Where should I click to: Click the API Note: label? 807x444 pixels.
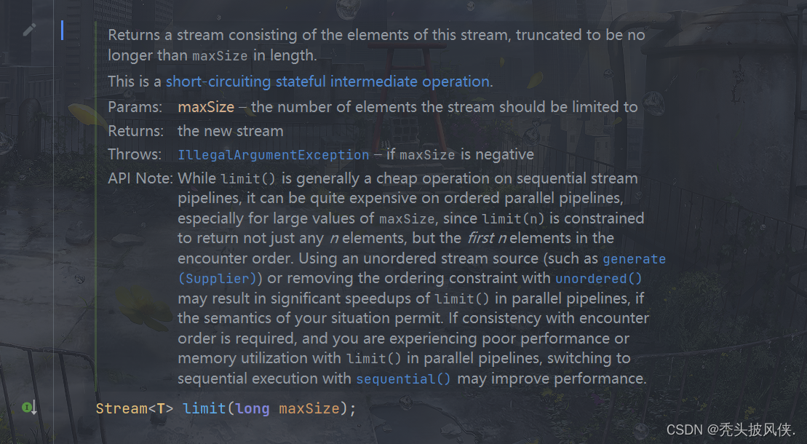coord(140,178)
